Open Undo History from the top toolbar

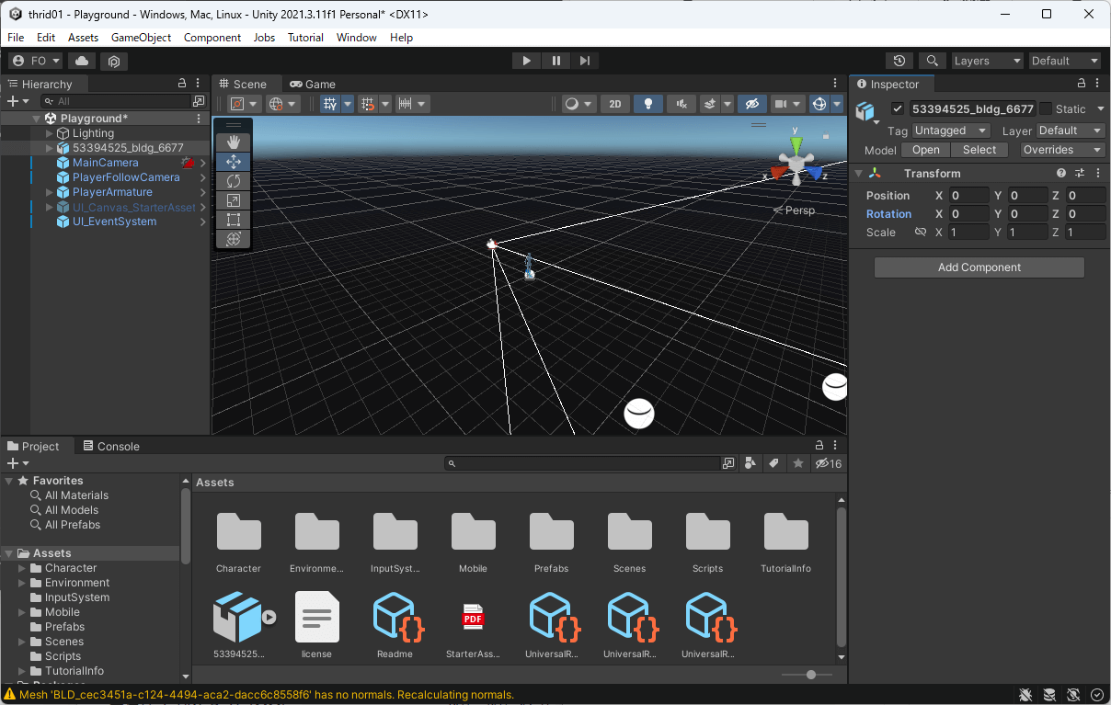coord(899,61)
